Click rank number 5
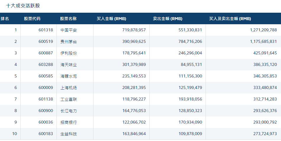 tap(16, 76)
